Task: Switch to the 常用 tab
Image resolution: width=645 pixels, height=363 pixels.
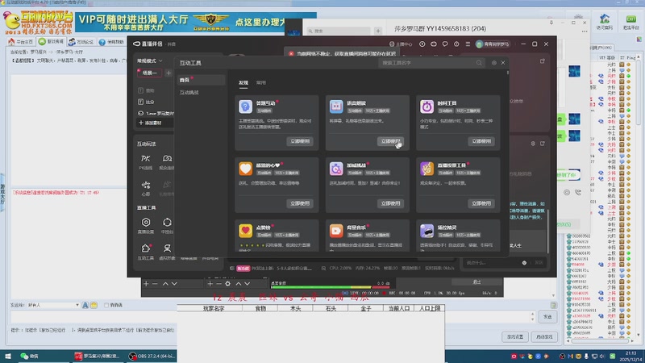Action: (261, 83)
